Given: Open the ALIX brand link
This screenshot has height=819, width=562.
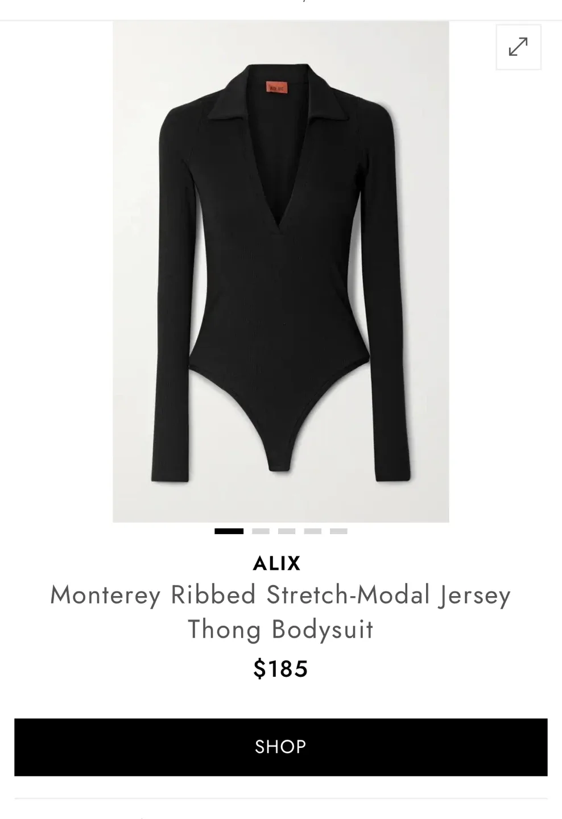Looking at the screenshot, I should pos(277,563).
